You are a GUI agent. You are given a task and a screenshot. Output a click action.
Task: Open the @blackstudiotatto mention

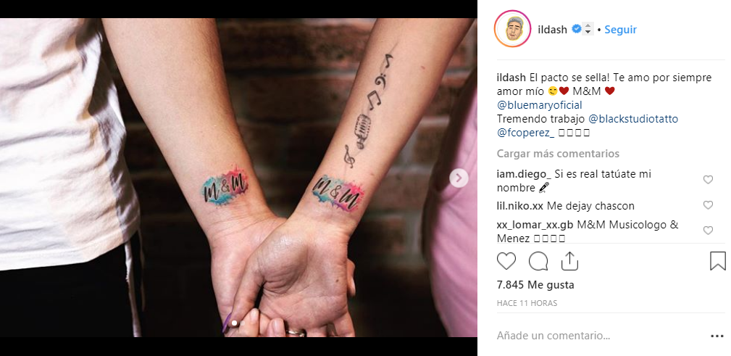tap(633, 119)
